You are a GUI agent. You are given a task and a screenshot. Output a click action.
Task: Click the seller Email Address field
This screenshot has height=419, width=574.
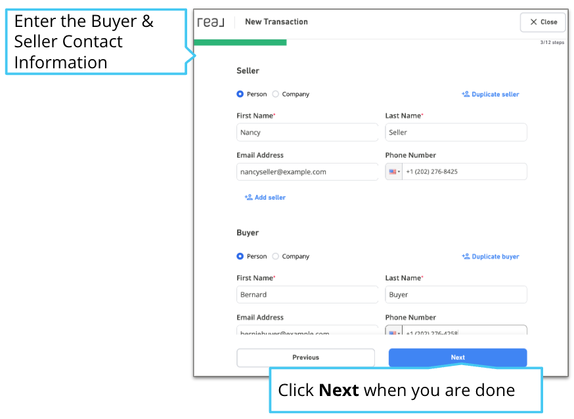307,171
